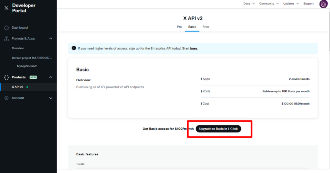Viewport: 330px width, 173px height.
Task: Collapse the Products section chevron
Action: click(x=51, y=77)
